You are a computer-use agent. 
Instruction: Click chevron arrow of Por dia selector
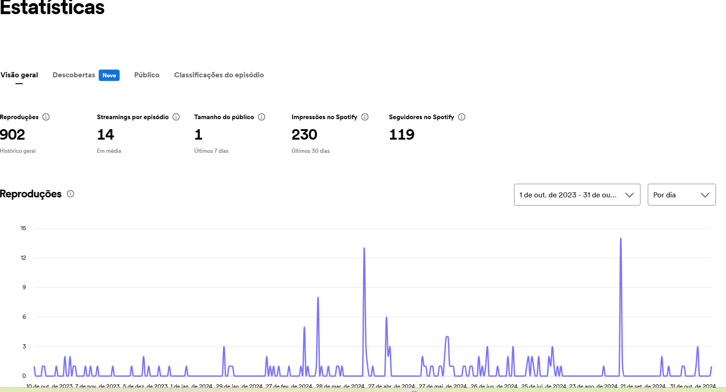click(705, 195)
